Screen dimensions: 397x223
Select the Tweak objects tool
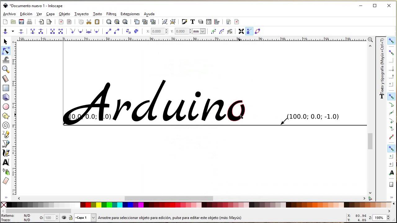(x=6, y=60)
